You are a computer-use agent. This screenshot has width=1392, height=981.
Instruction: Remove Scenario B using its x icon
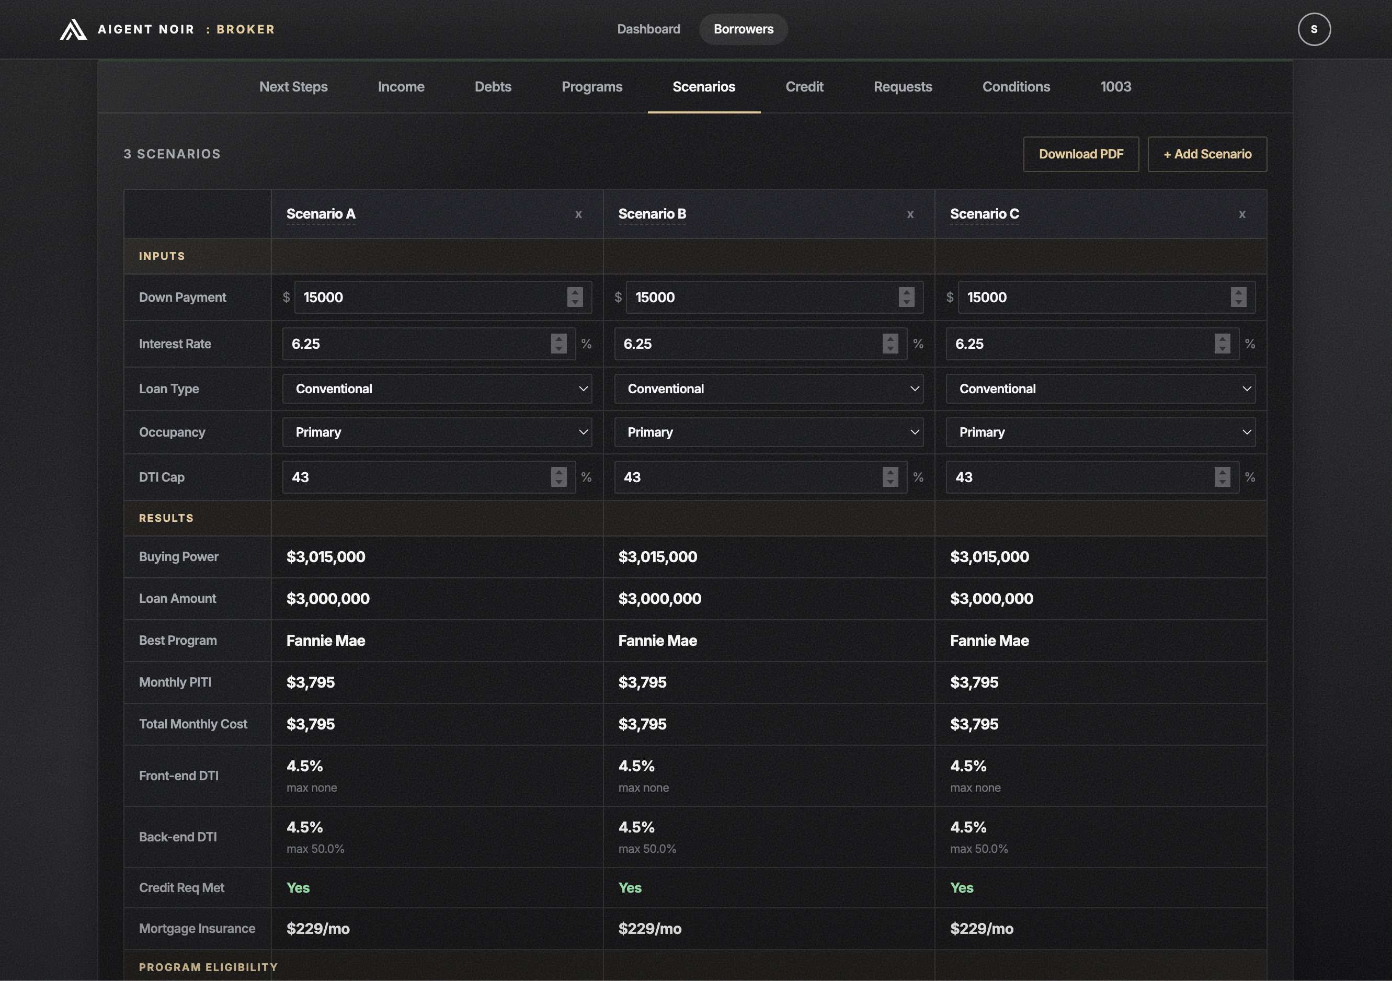[910, 214]
